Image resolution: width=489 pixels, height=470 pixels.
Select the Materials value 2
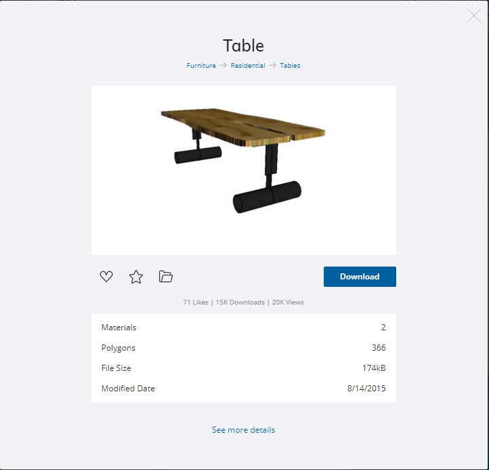pyautogui.click(x=383, y=328)
